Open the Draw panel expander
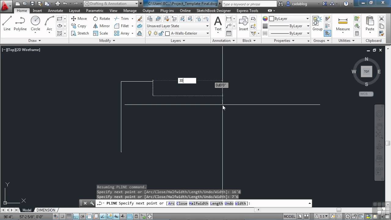Viewport: 391px width, 220px height. pos(34,40)
